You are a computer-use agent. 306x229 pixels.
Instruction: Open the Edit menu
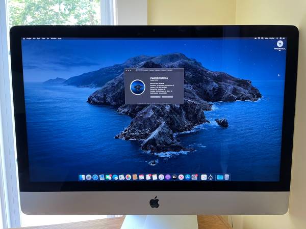[38, 39]
